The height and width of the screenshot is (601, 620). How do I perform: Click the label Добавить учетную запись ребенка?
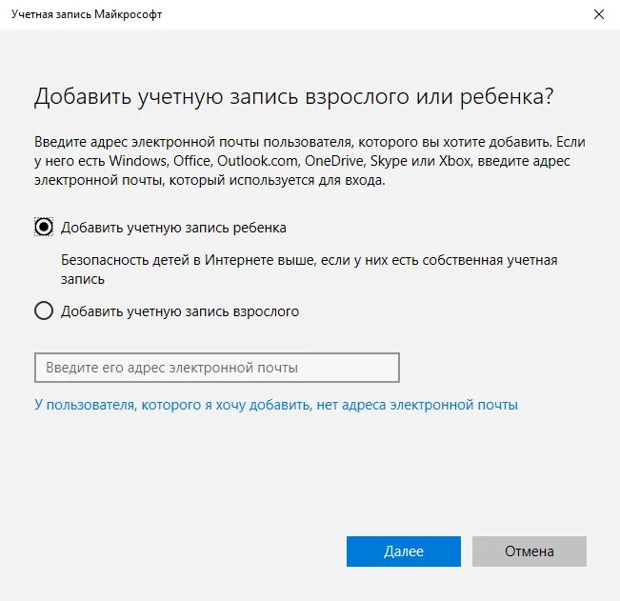tap(173, 228)
